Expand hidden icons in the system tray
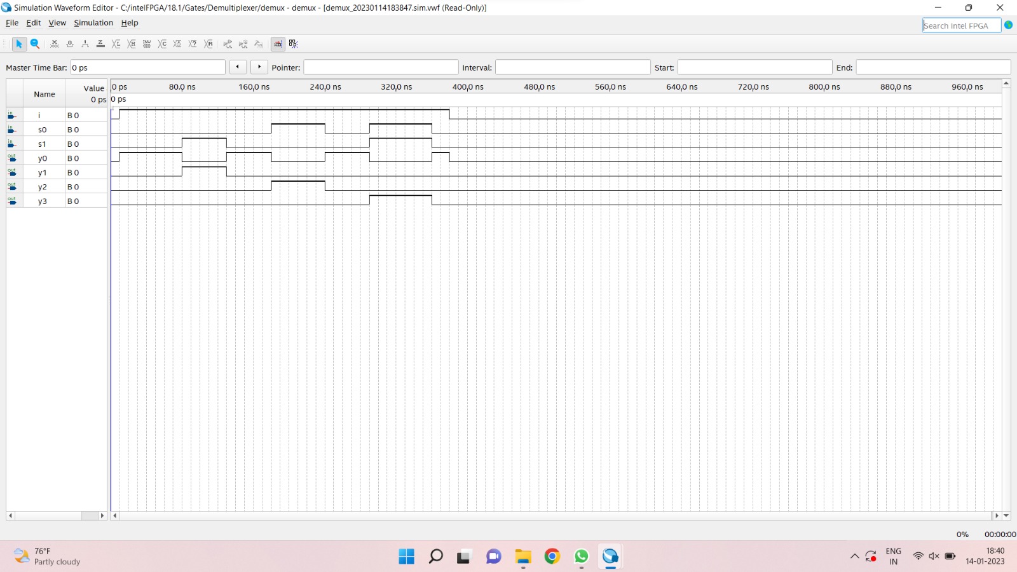 [x=854, y=556]
